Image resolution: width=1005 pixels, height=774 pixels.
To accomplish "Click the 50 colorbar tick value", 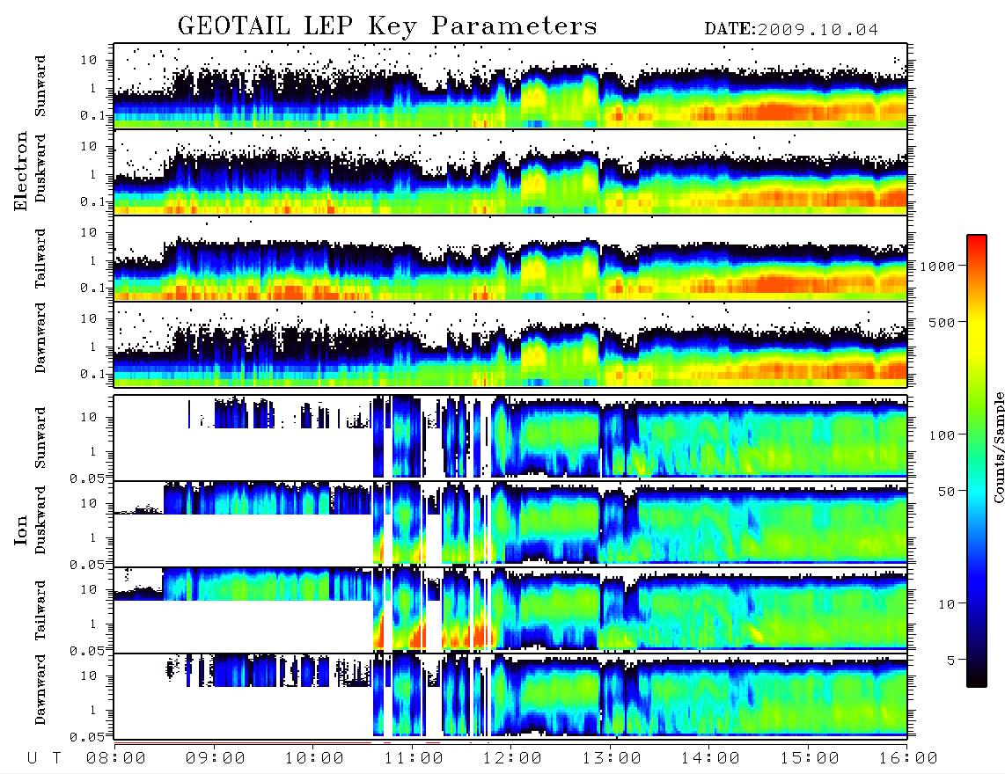I will 947,492.
